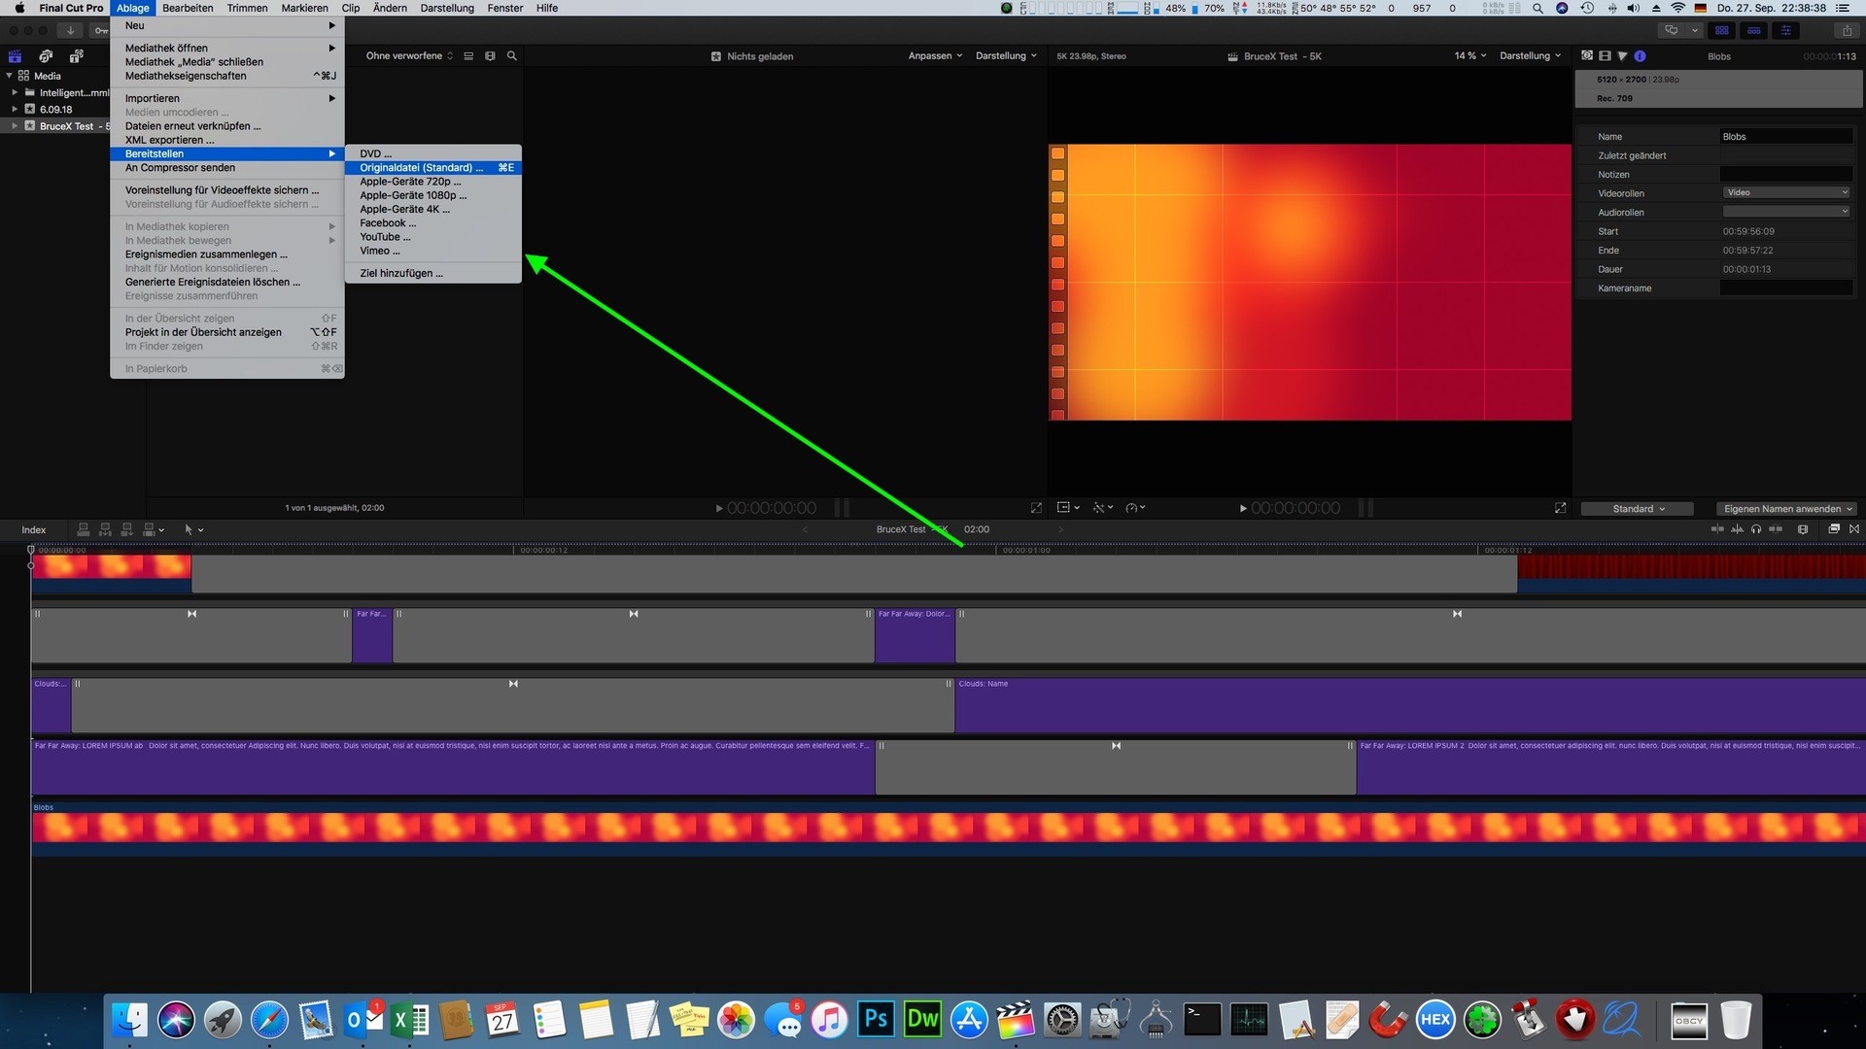Click the Eigenen Namen anwenden button
1866x1049 pixels.
coord(1787,509)
